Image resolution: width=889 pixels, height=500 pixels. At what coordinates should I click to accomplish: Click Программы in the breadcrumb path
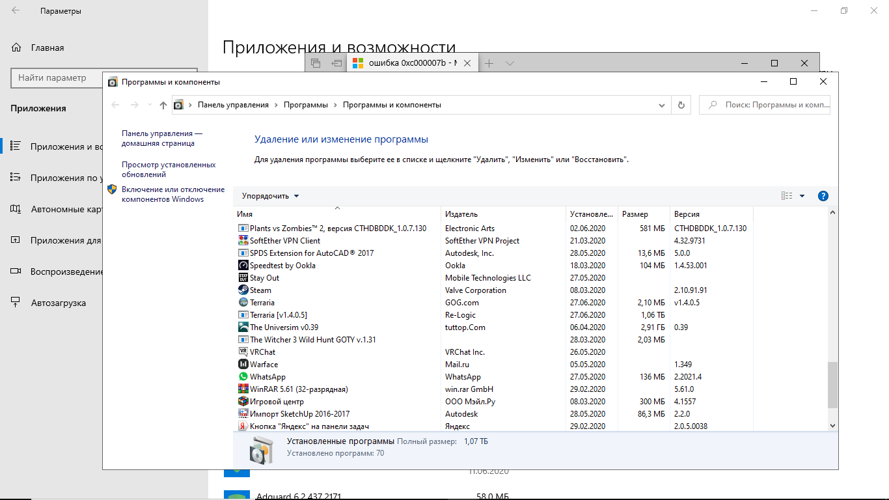(x=306, y=105)
